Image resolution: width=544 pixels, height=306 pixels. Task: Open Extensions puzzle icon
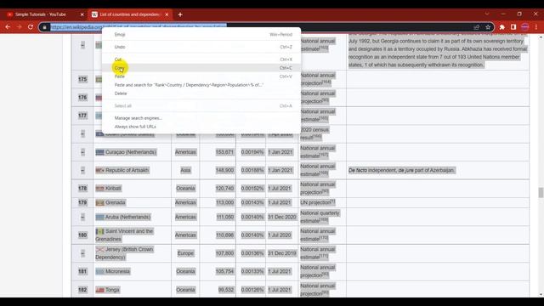[x=502, y=27]
